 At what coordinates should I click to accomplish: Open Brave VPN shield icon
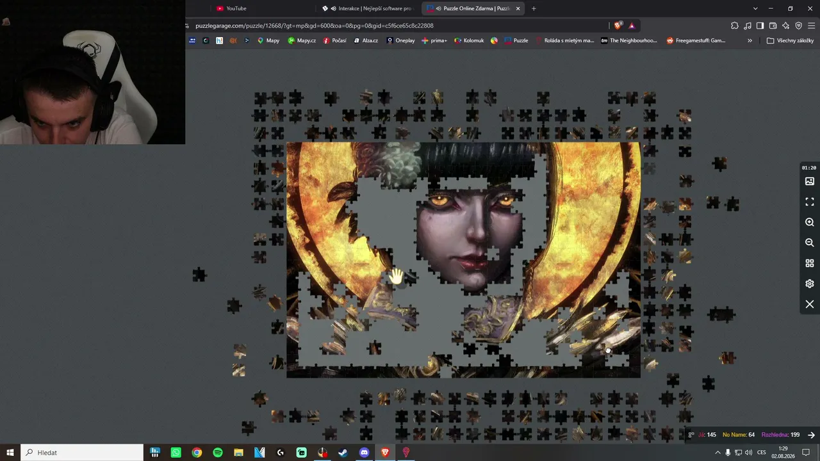(798, 26)
